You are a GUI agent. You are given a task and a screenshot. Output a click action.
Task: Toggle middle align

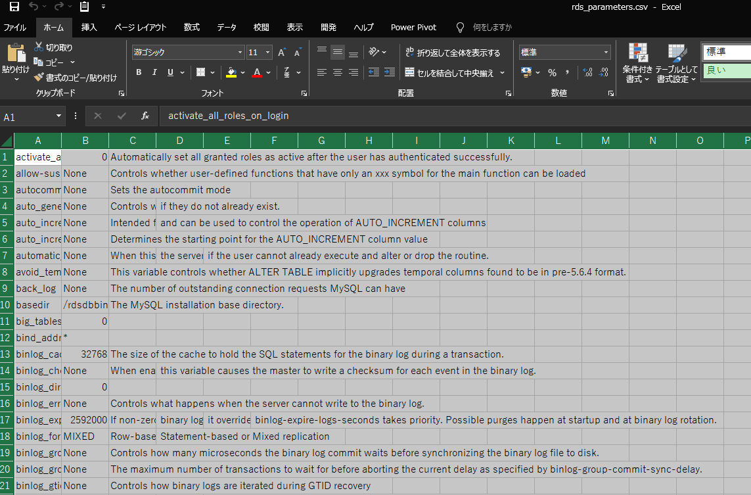click(x=338, y=52)
